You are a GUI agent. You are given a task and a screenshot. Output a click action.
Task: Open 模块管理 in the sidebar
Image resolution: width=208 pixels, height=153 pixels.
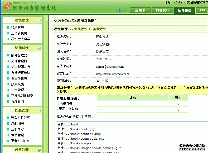click(18, 28)
